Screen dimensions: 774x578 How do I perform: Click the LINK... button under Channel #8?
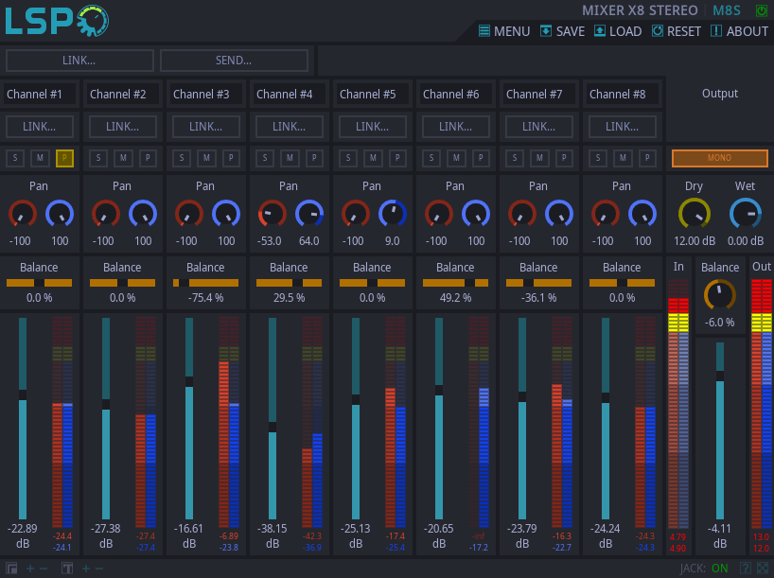click(623, 127)
